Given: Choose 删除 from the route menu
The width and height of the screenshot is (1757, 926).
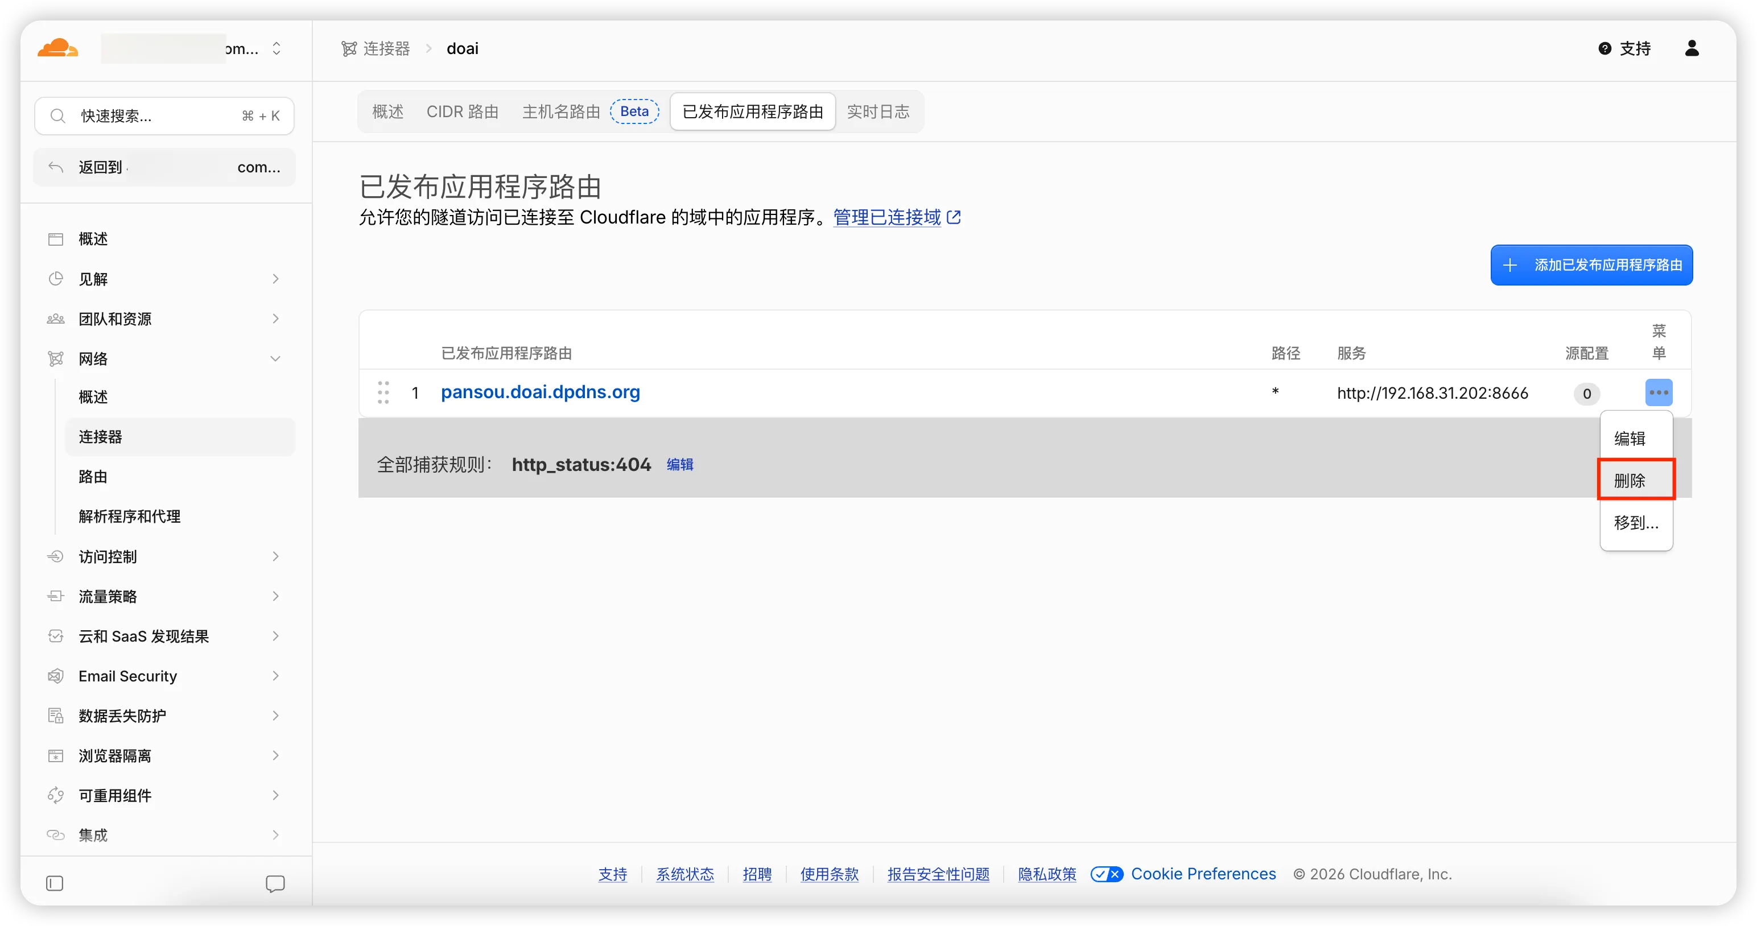Looking at the screenshot, I should [1636, 480].
